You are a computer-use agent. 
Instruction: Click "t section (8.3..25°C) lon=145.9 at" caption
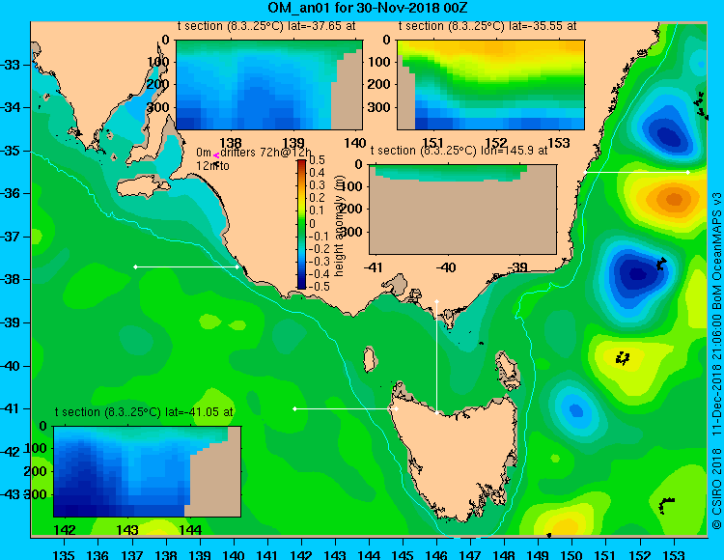459,151
